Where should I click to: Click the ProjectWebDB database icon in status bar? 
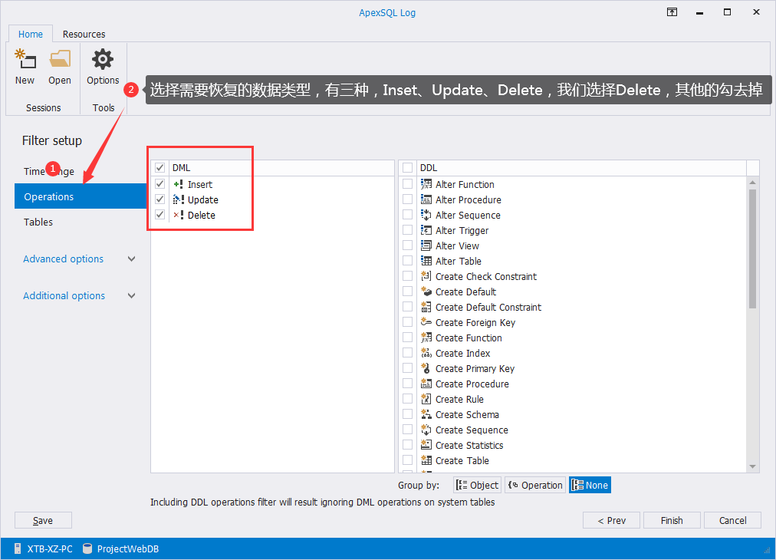pyautogui.click(x=87, y=548)
